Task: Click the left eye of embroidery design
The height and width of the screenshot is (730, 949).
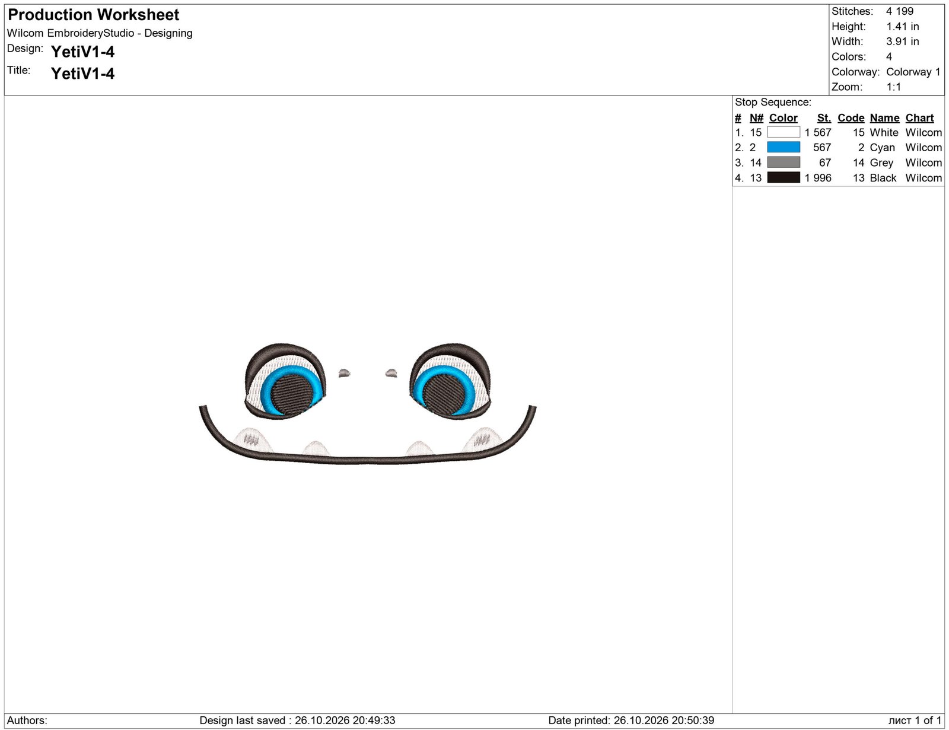Action: pyautogui.click(x=285, y=382)
